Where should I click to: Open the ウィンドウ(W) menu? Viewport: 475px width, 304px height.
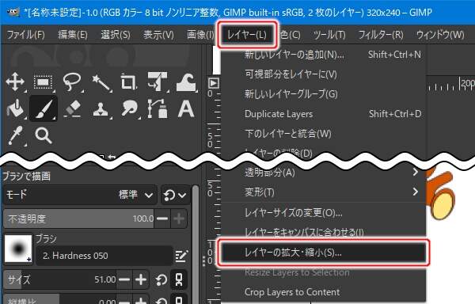coord(440,35)
